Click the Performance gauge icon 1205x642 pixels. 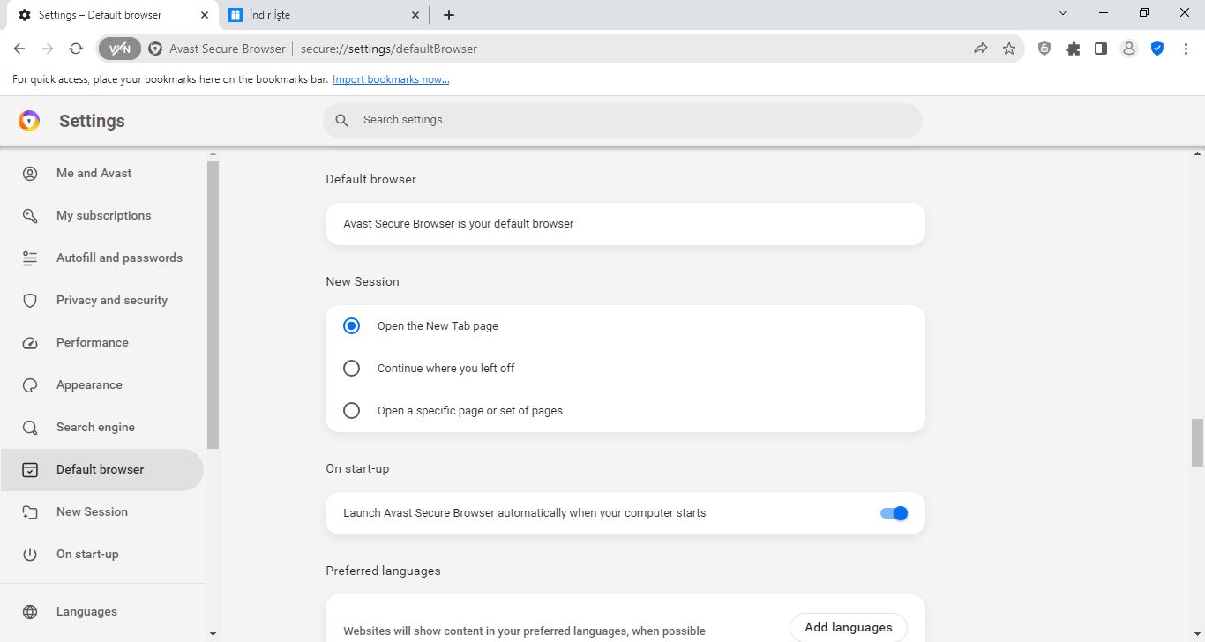(30, 343)
